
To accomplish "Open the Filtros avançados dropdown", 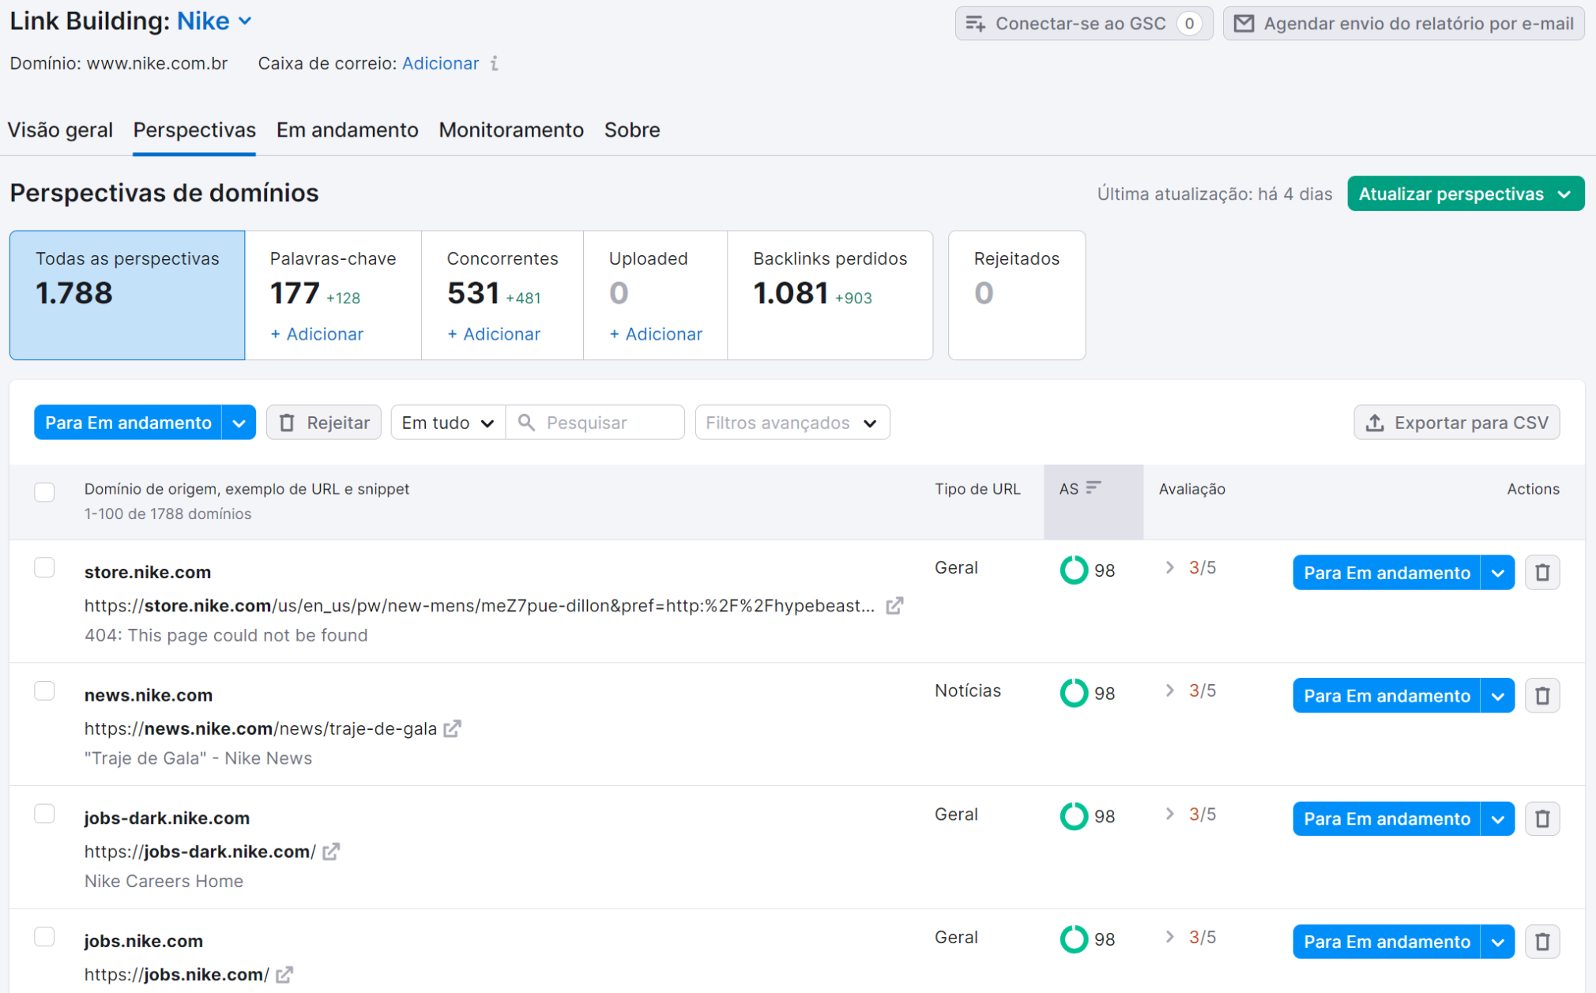I will [x=792, y=423].
